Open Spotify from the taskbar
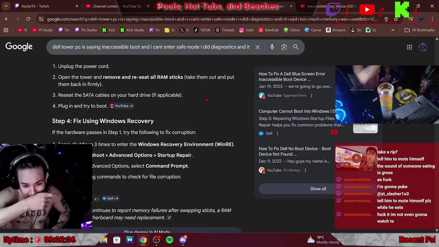The width and height of the screenshot is (439, 247). [169, 240]
